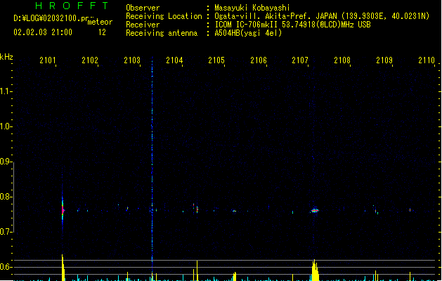Viewport: 442px width, 281px height.
Task: Click the Receiving antenna label
Action: [x=162, y=33]
